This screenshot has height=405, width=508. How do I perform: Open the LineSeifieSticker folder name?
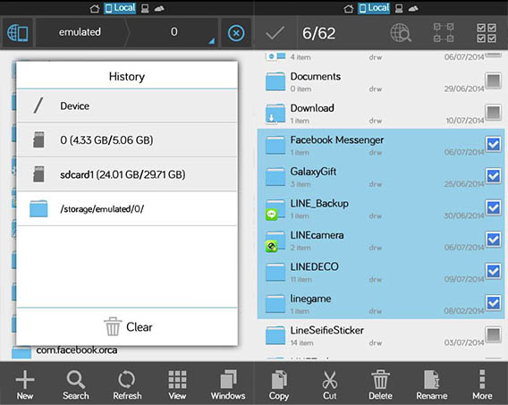[x=327, y=330]
